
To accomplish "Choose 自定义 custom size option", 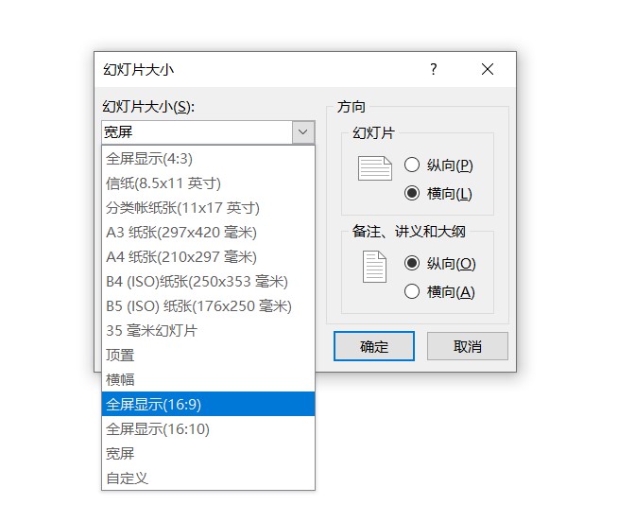I will 208,478.
